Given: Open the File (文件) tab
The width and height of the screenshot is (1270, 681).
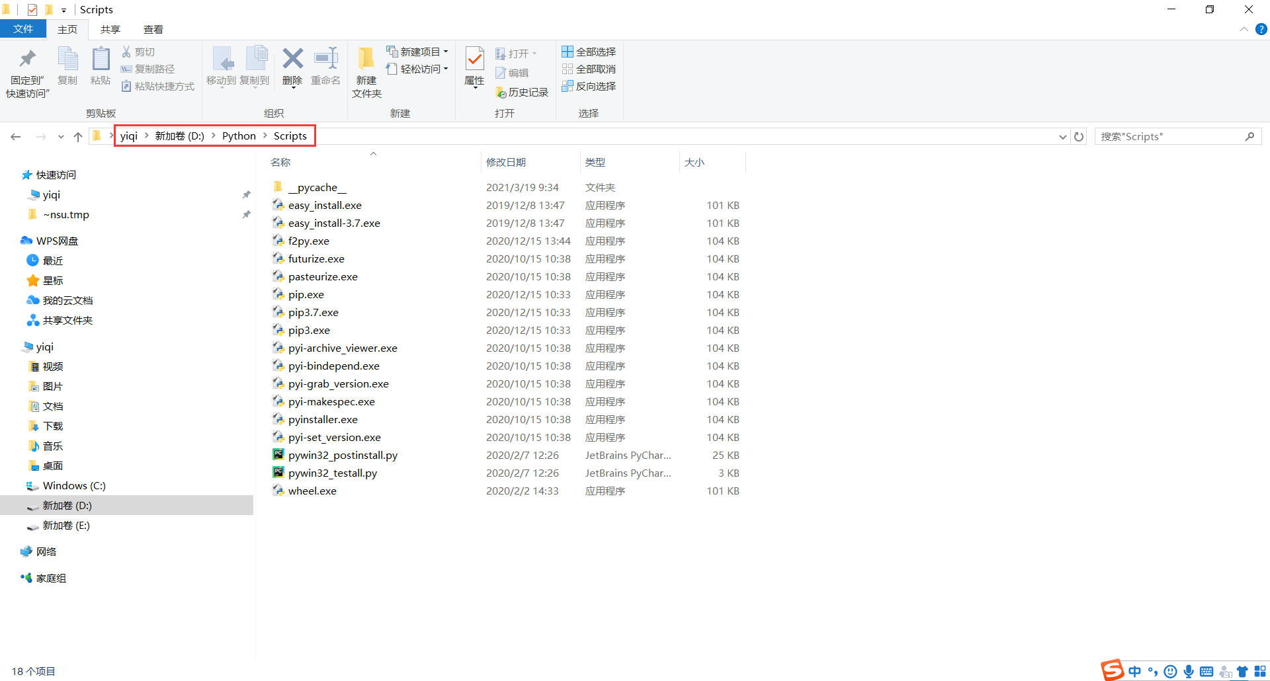Looking at the screenshot, I should (23, 29).
